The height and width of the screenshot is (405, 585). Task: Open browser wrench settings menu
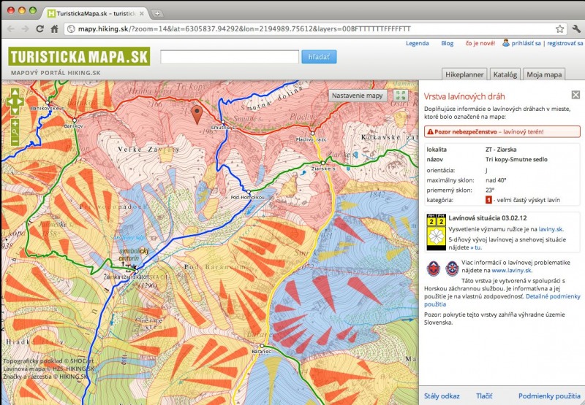575,29
